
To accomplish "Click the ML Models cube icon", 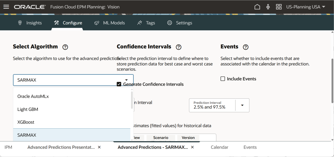I will pos(97,23).
